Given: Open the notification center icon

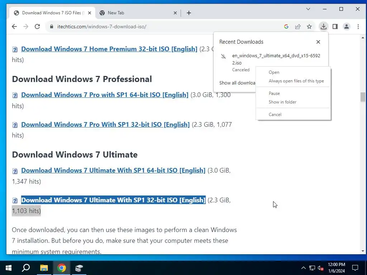Looking at the screenshot, I should pyautogui.click(x=355, y=268).
